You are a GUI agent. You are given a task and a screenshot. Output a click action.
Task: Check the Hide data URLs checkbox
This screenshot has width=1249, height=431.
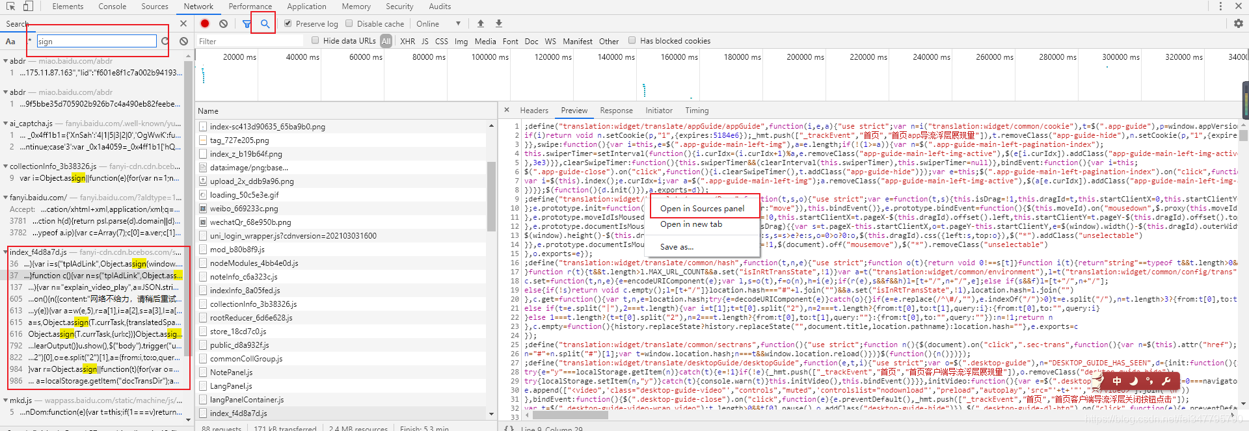[316, 40]
